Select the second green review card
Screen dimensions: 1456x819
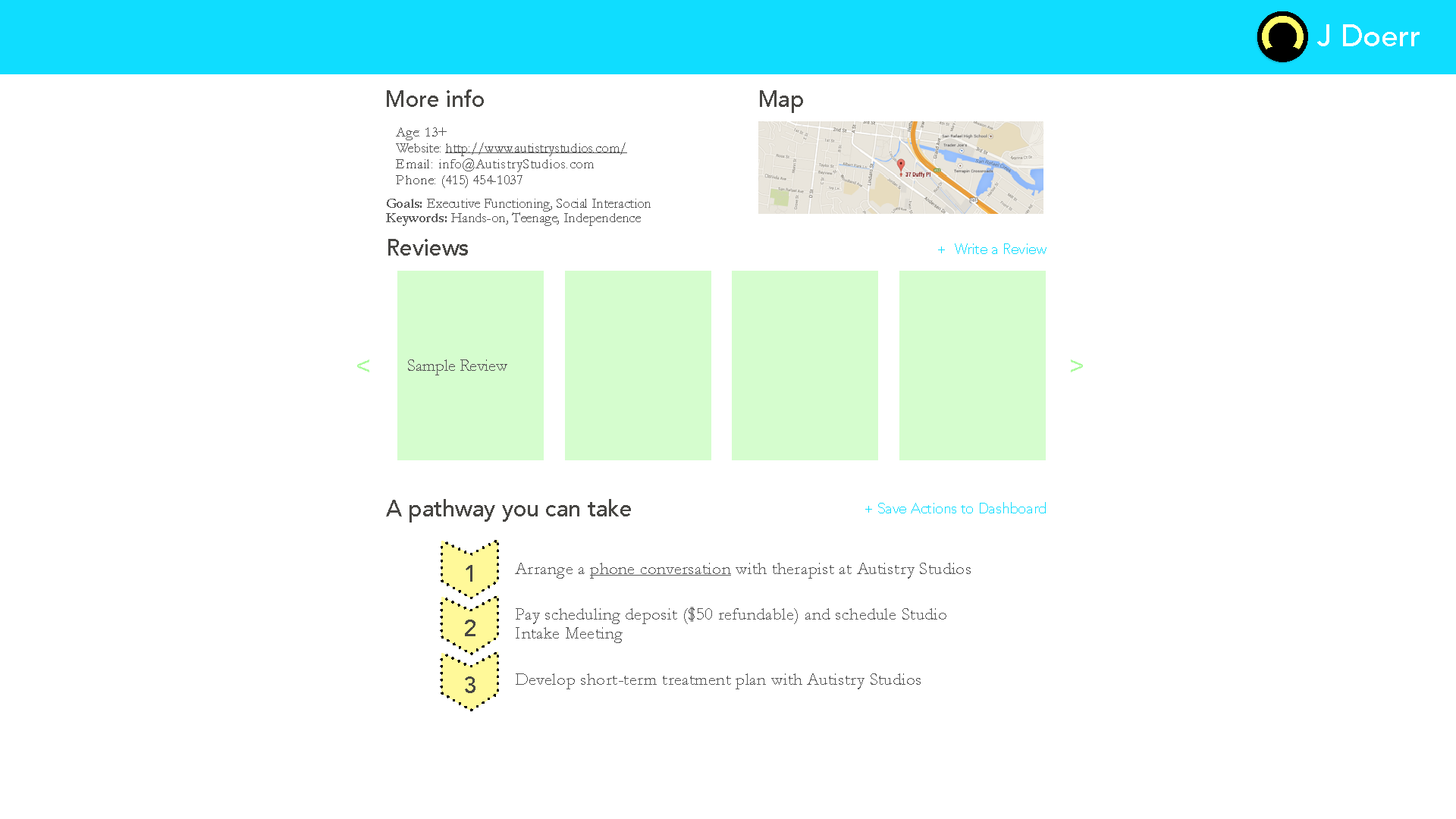[x=637, y=365]
